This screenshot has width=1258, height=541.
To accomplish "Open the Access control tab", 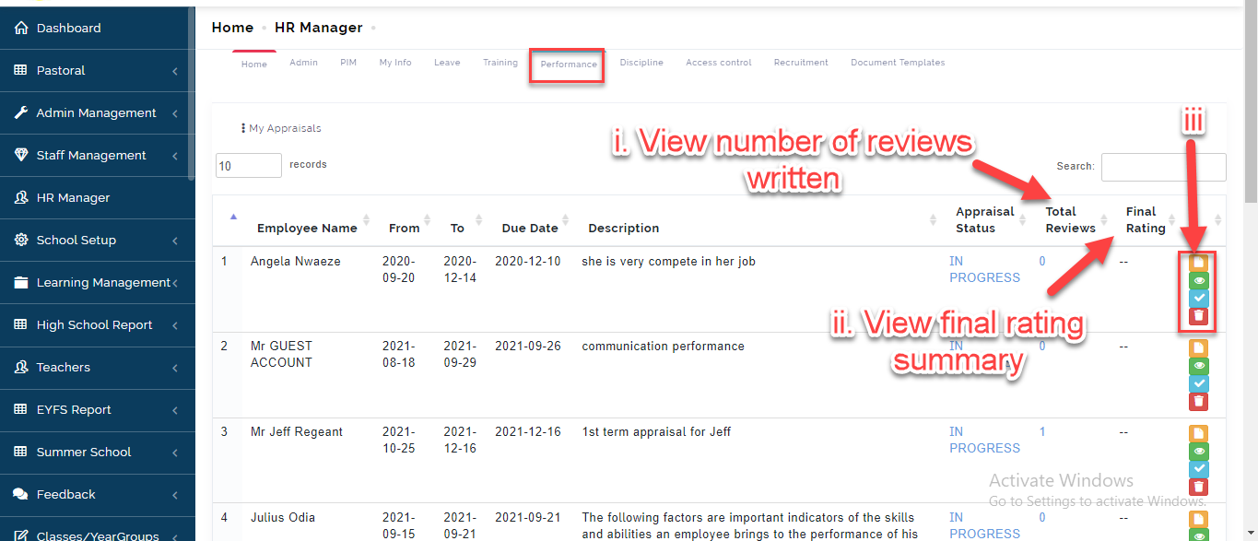I will [x=719, y=63].
